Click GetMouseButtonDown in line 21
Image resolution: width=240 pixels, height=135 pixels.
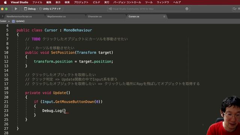tap(75, 102)
